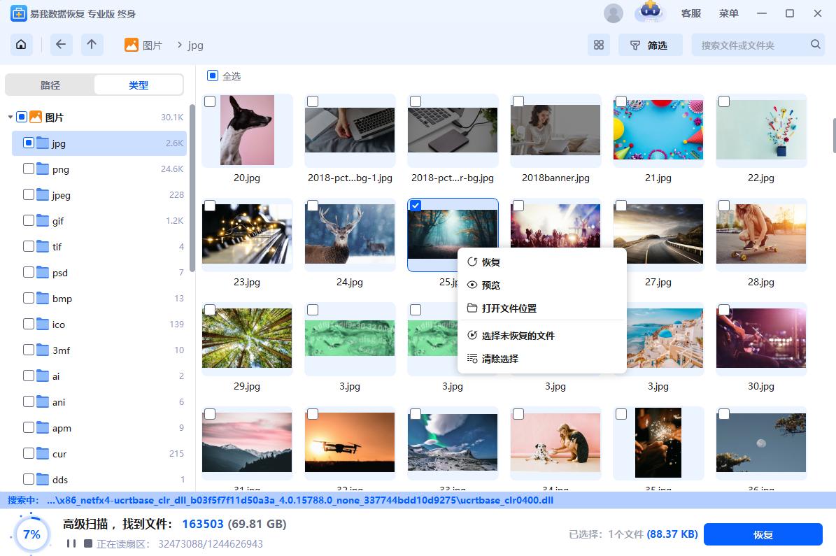Open the 筛选 filter funnel

[650, 44]
